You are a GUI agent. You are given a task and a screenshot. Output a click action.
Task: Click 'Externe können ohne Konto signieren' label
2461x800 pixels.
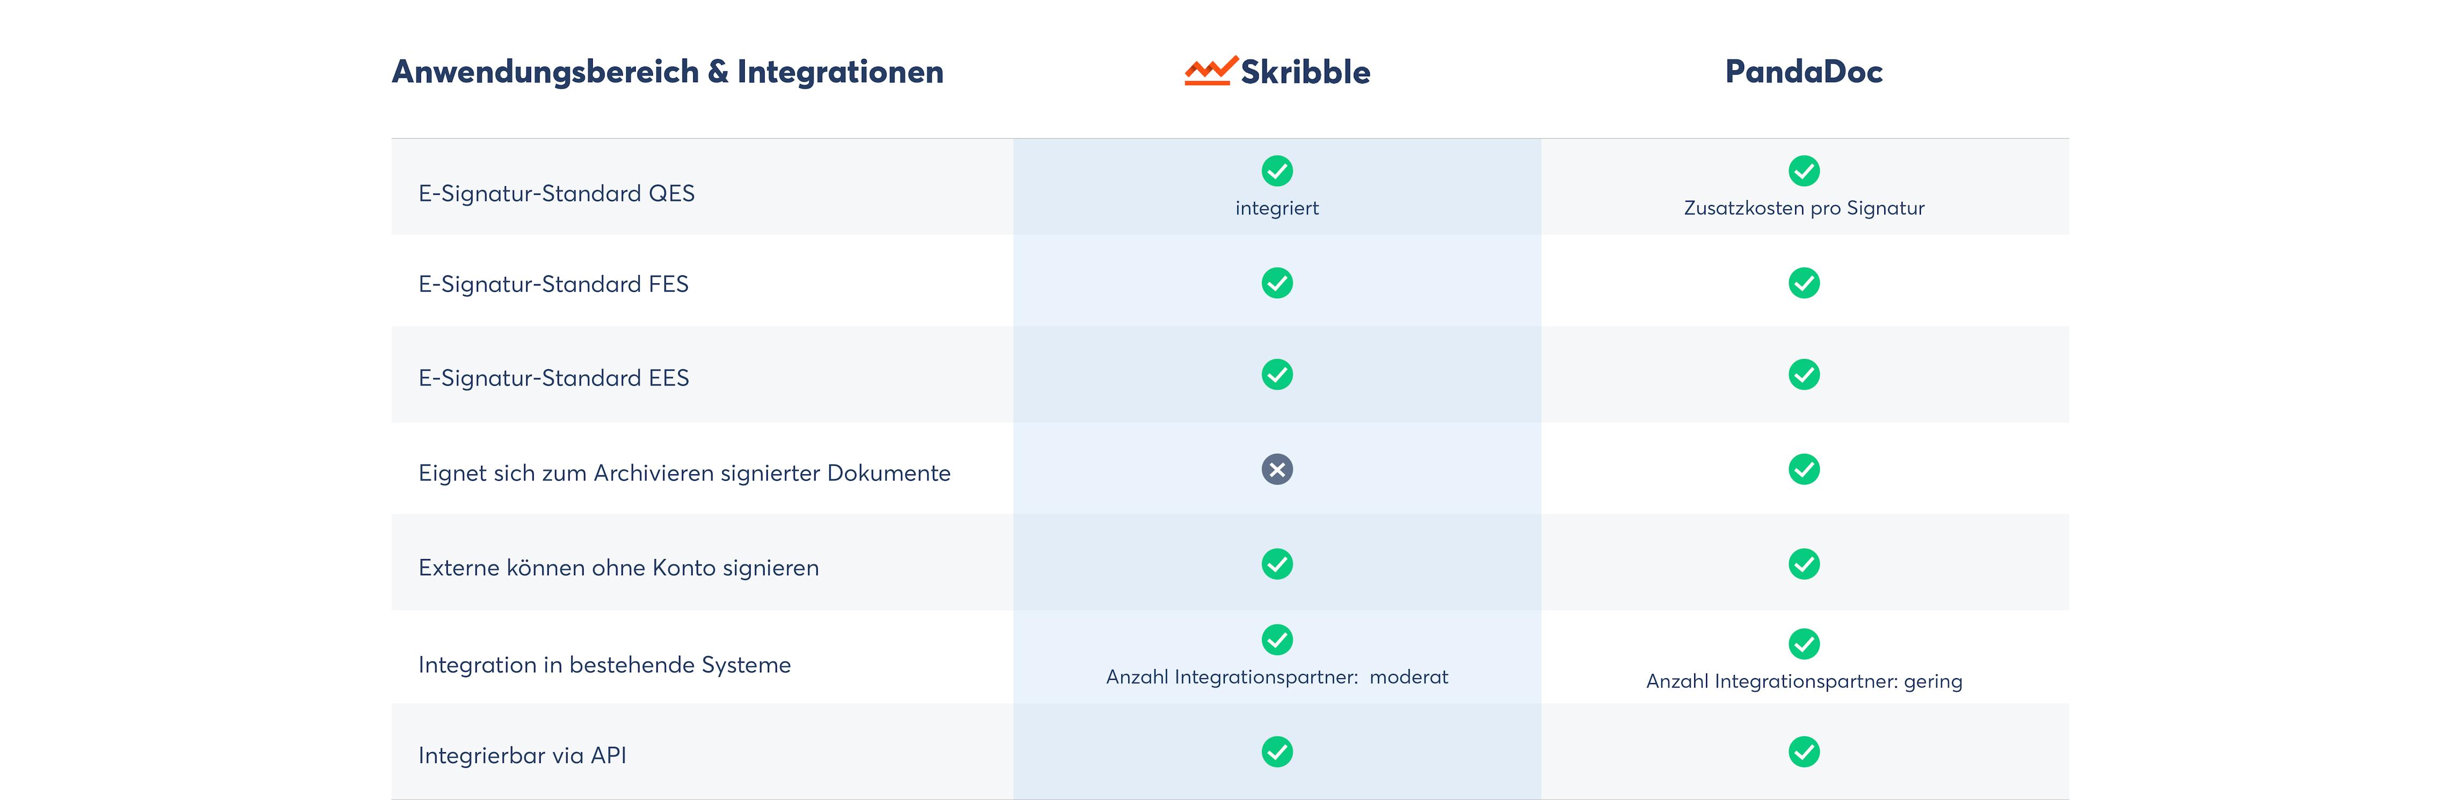click(x=618, y=568)
